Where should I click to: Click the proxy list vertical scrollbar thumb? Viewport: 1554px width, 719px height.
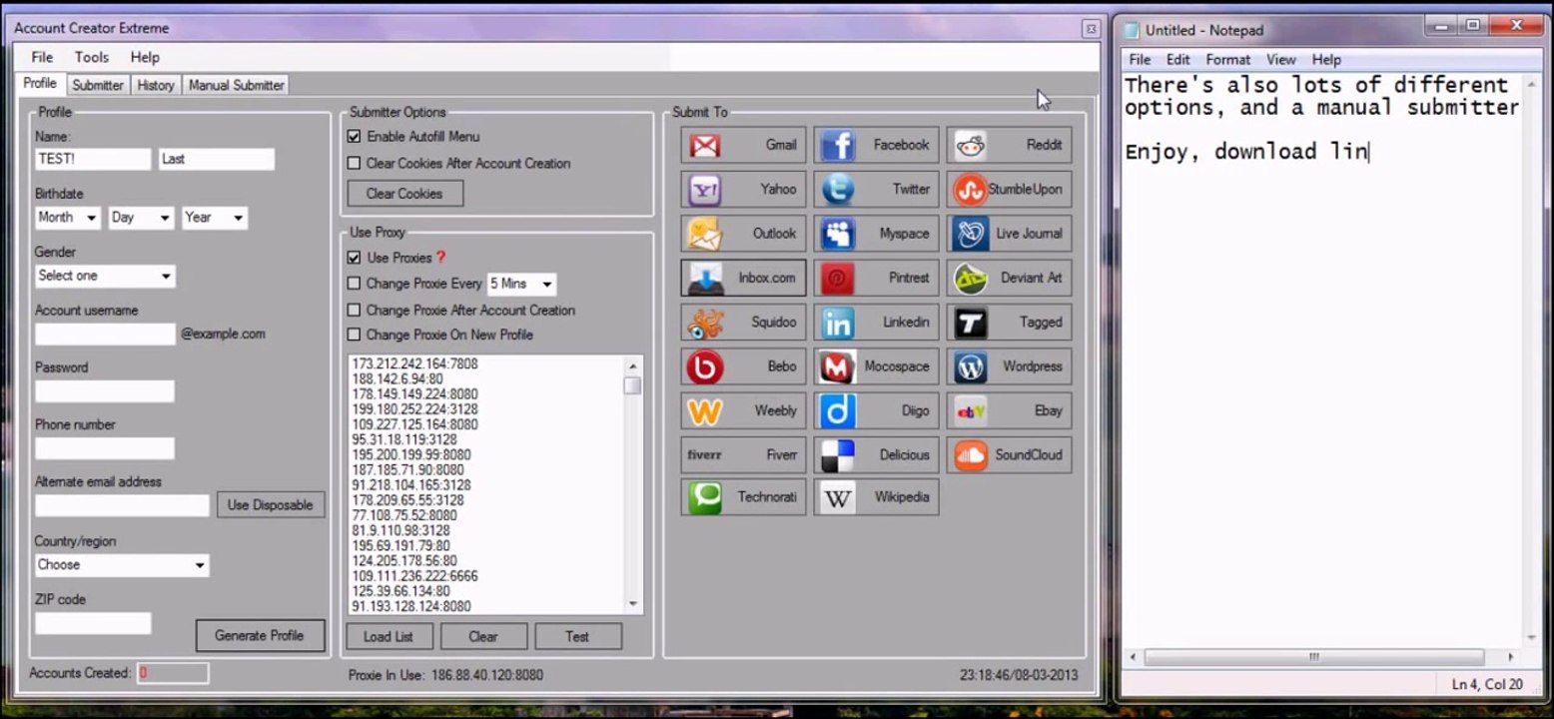click(x=633, y=385)
